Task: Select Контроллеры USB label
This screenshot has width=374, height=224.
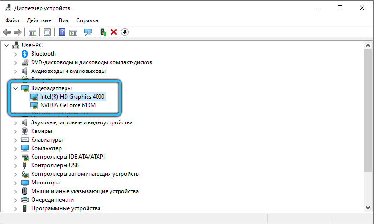Action: (55, 165)
